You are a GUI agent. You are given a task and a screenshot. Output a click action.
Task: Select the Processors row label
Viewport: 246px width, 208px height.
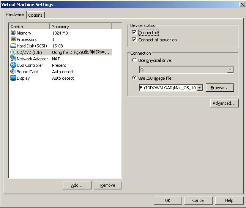(x=27, y=39)
